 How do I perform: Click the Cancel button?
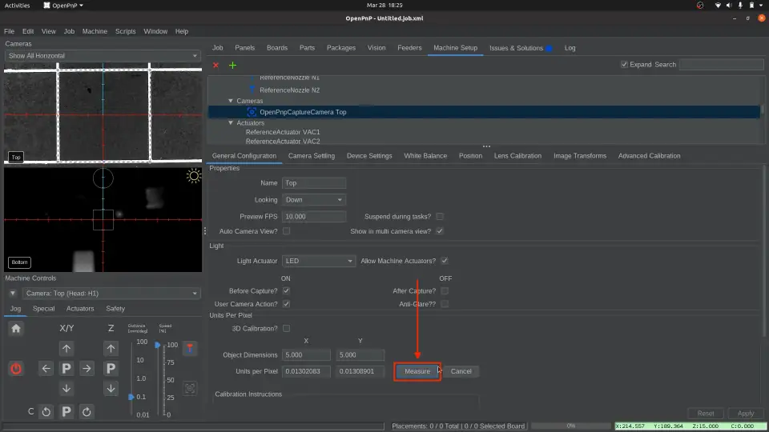[461, 371]
